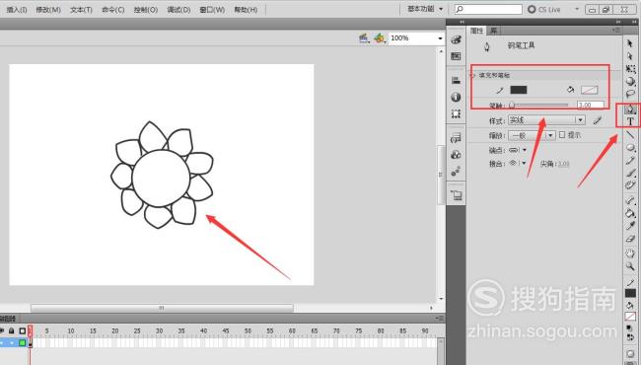Select the Paint Bucket tool

pos(630,213)
